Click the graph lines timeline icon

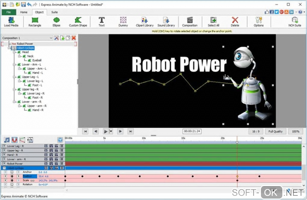(x=22, y=140)
